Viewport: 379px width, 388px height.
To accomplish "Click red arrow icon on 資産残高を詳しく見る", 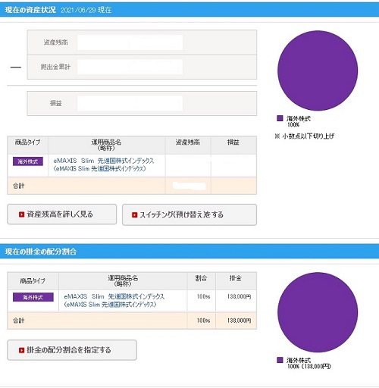I will pyautogui.click(x=21, y=214).
